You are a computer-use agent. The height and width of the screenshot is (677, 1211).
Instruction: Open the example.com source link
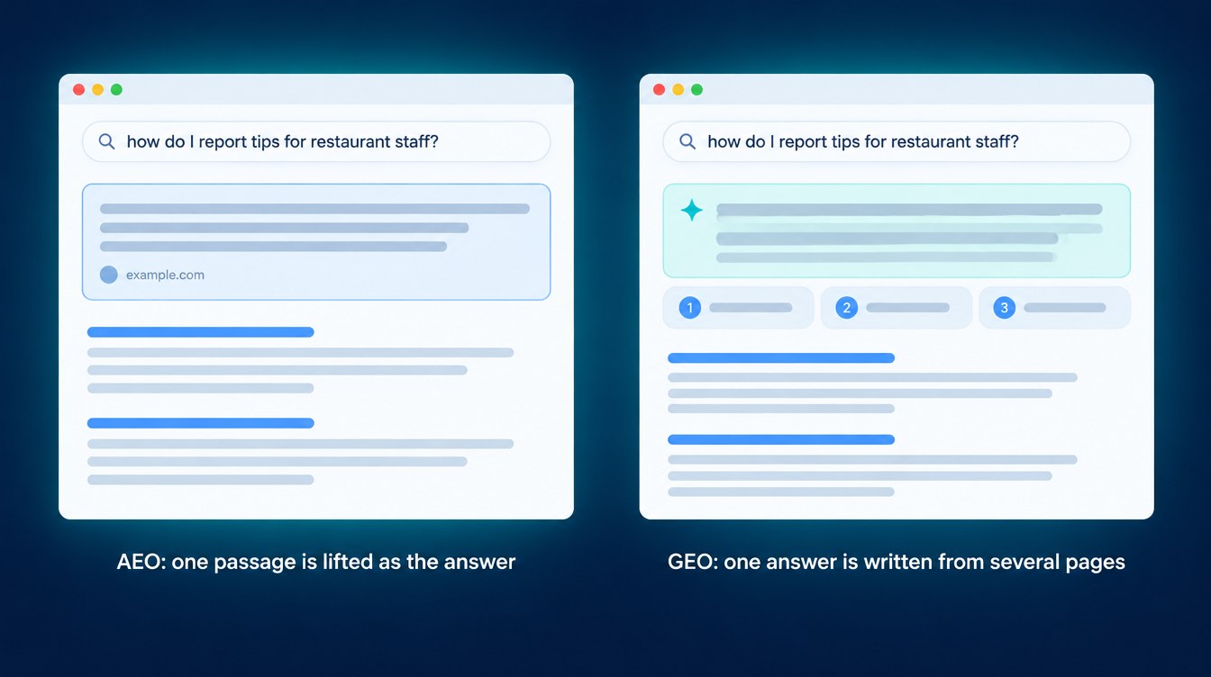(165, 275)
